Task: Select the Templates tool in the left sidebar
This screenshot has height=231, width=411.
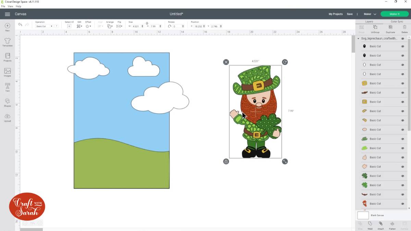Action: tap(7, 42)
